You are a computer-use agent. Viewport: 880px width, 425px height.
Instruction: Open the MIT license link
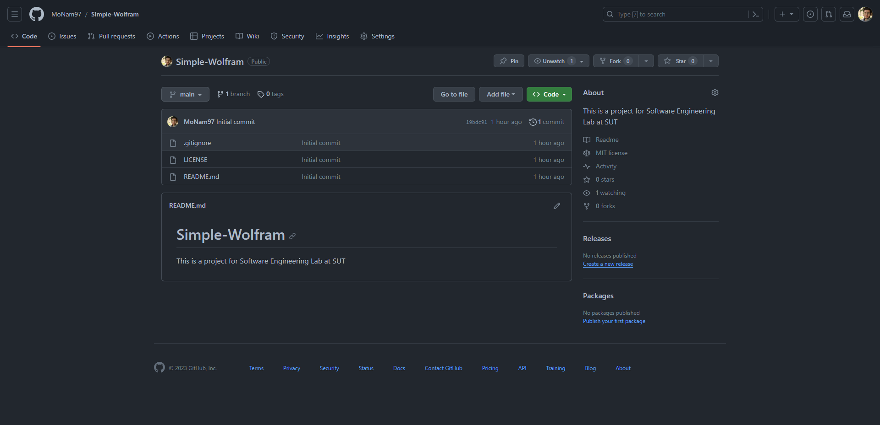point(605,153)
